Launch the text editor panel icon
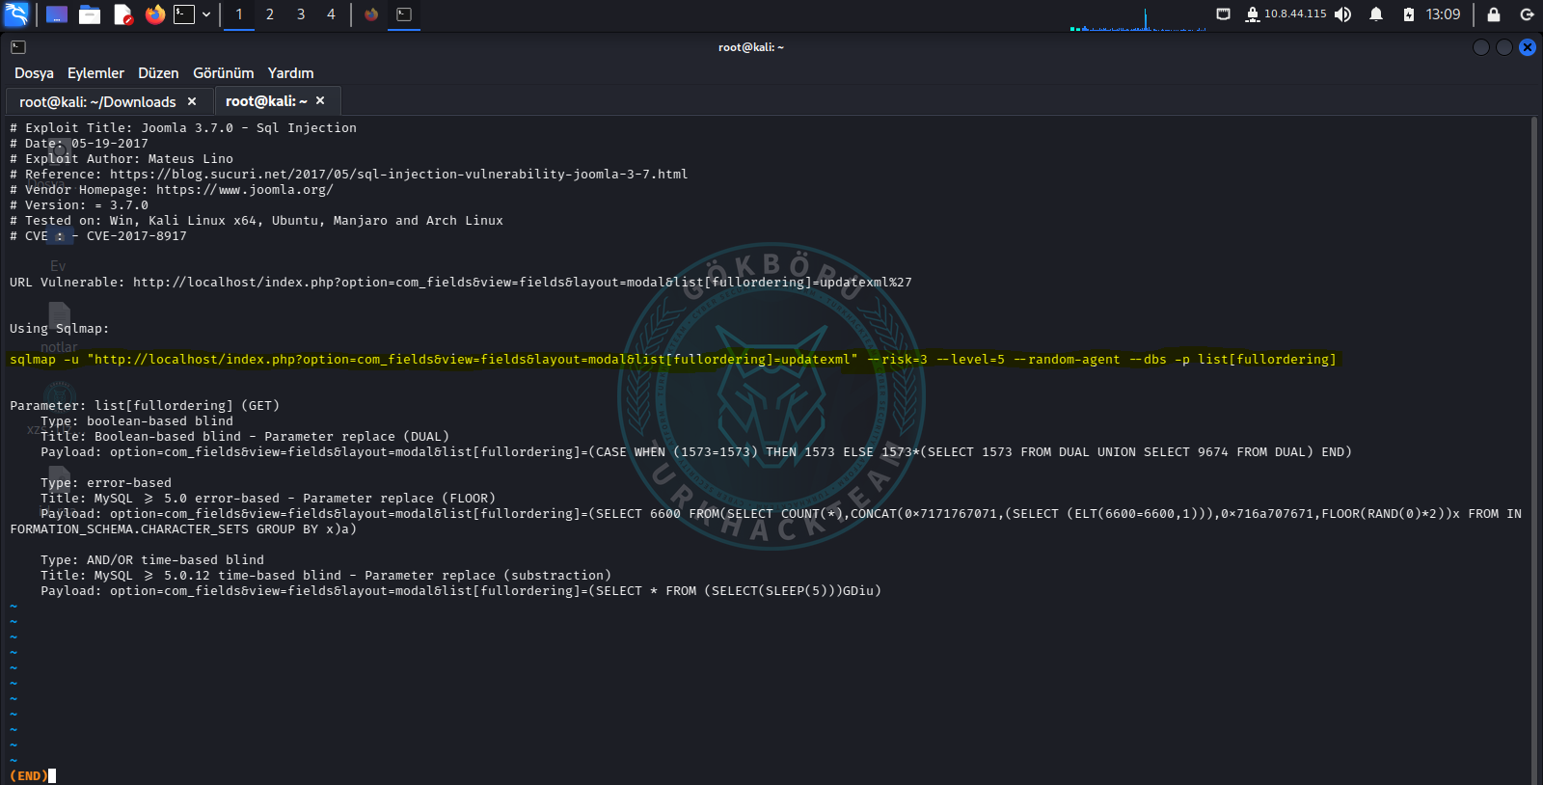Image resolution: width=1543 pixels, height=785 pixels. point(122,14)
